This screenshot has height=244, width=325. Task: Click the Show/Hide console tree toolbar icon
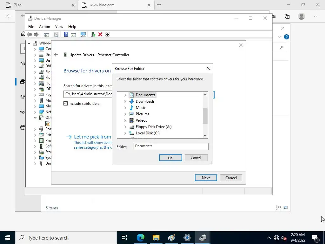click(46, 34)
